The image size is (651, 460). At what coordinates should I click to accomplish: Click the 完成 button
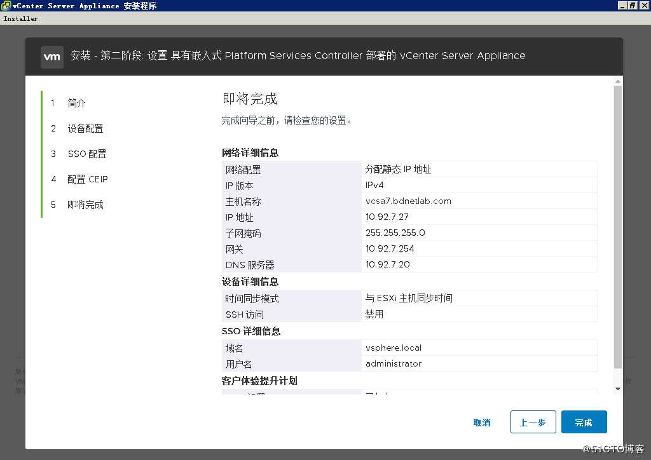click(x=584, y=422)
